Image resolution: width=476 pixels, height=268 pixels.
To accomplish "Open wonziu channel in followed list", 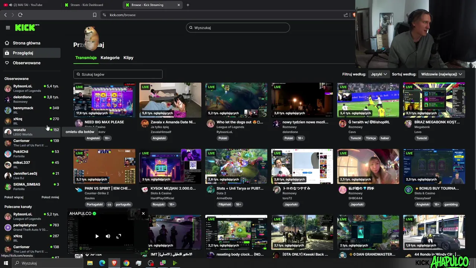I will click(32, 132).
